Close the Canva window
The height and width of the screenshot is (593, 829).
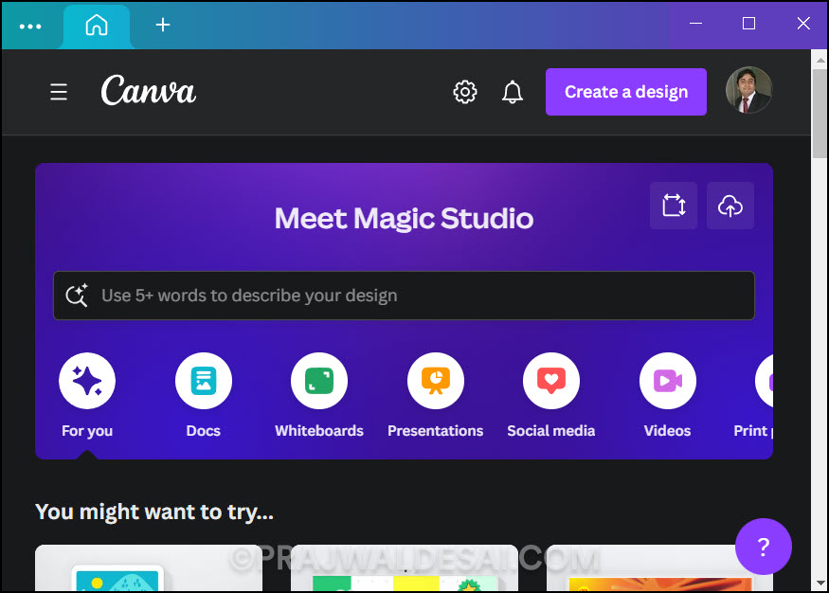[x=803, y=24]
